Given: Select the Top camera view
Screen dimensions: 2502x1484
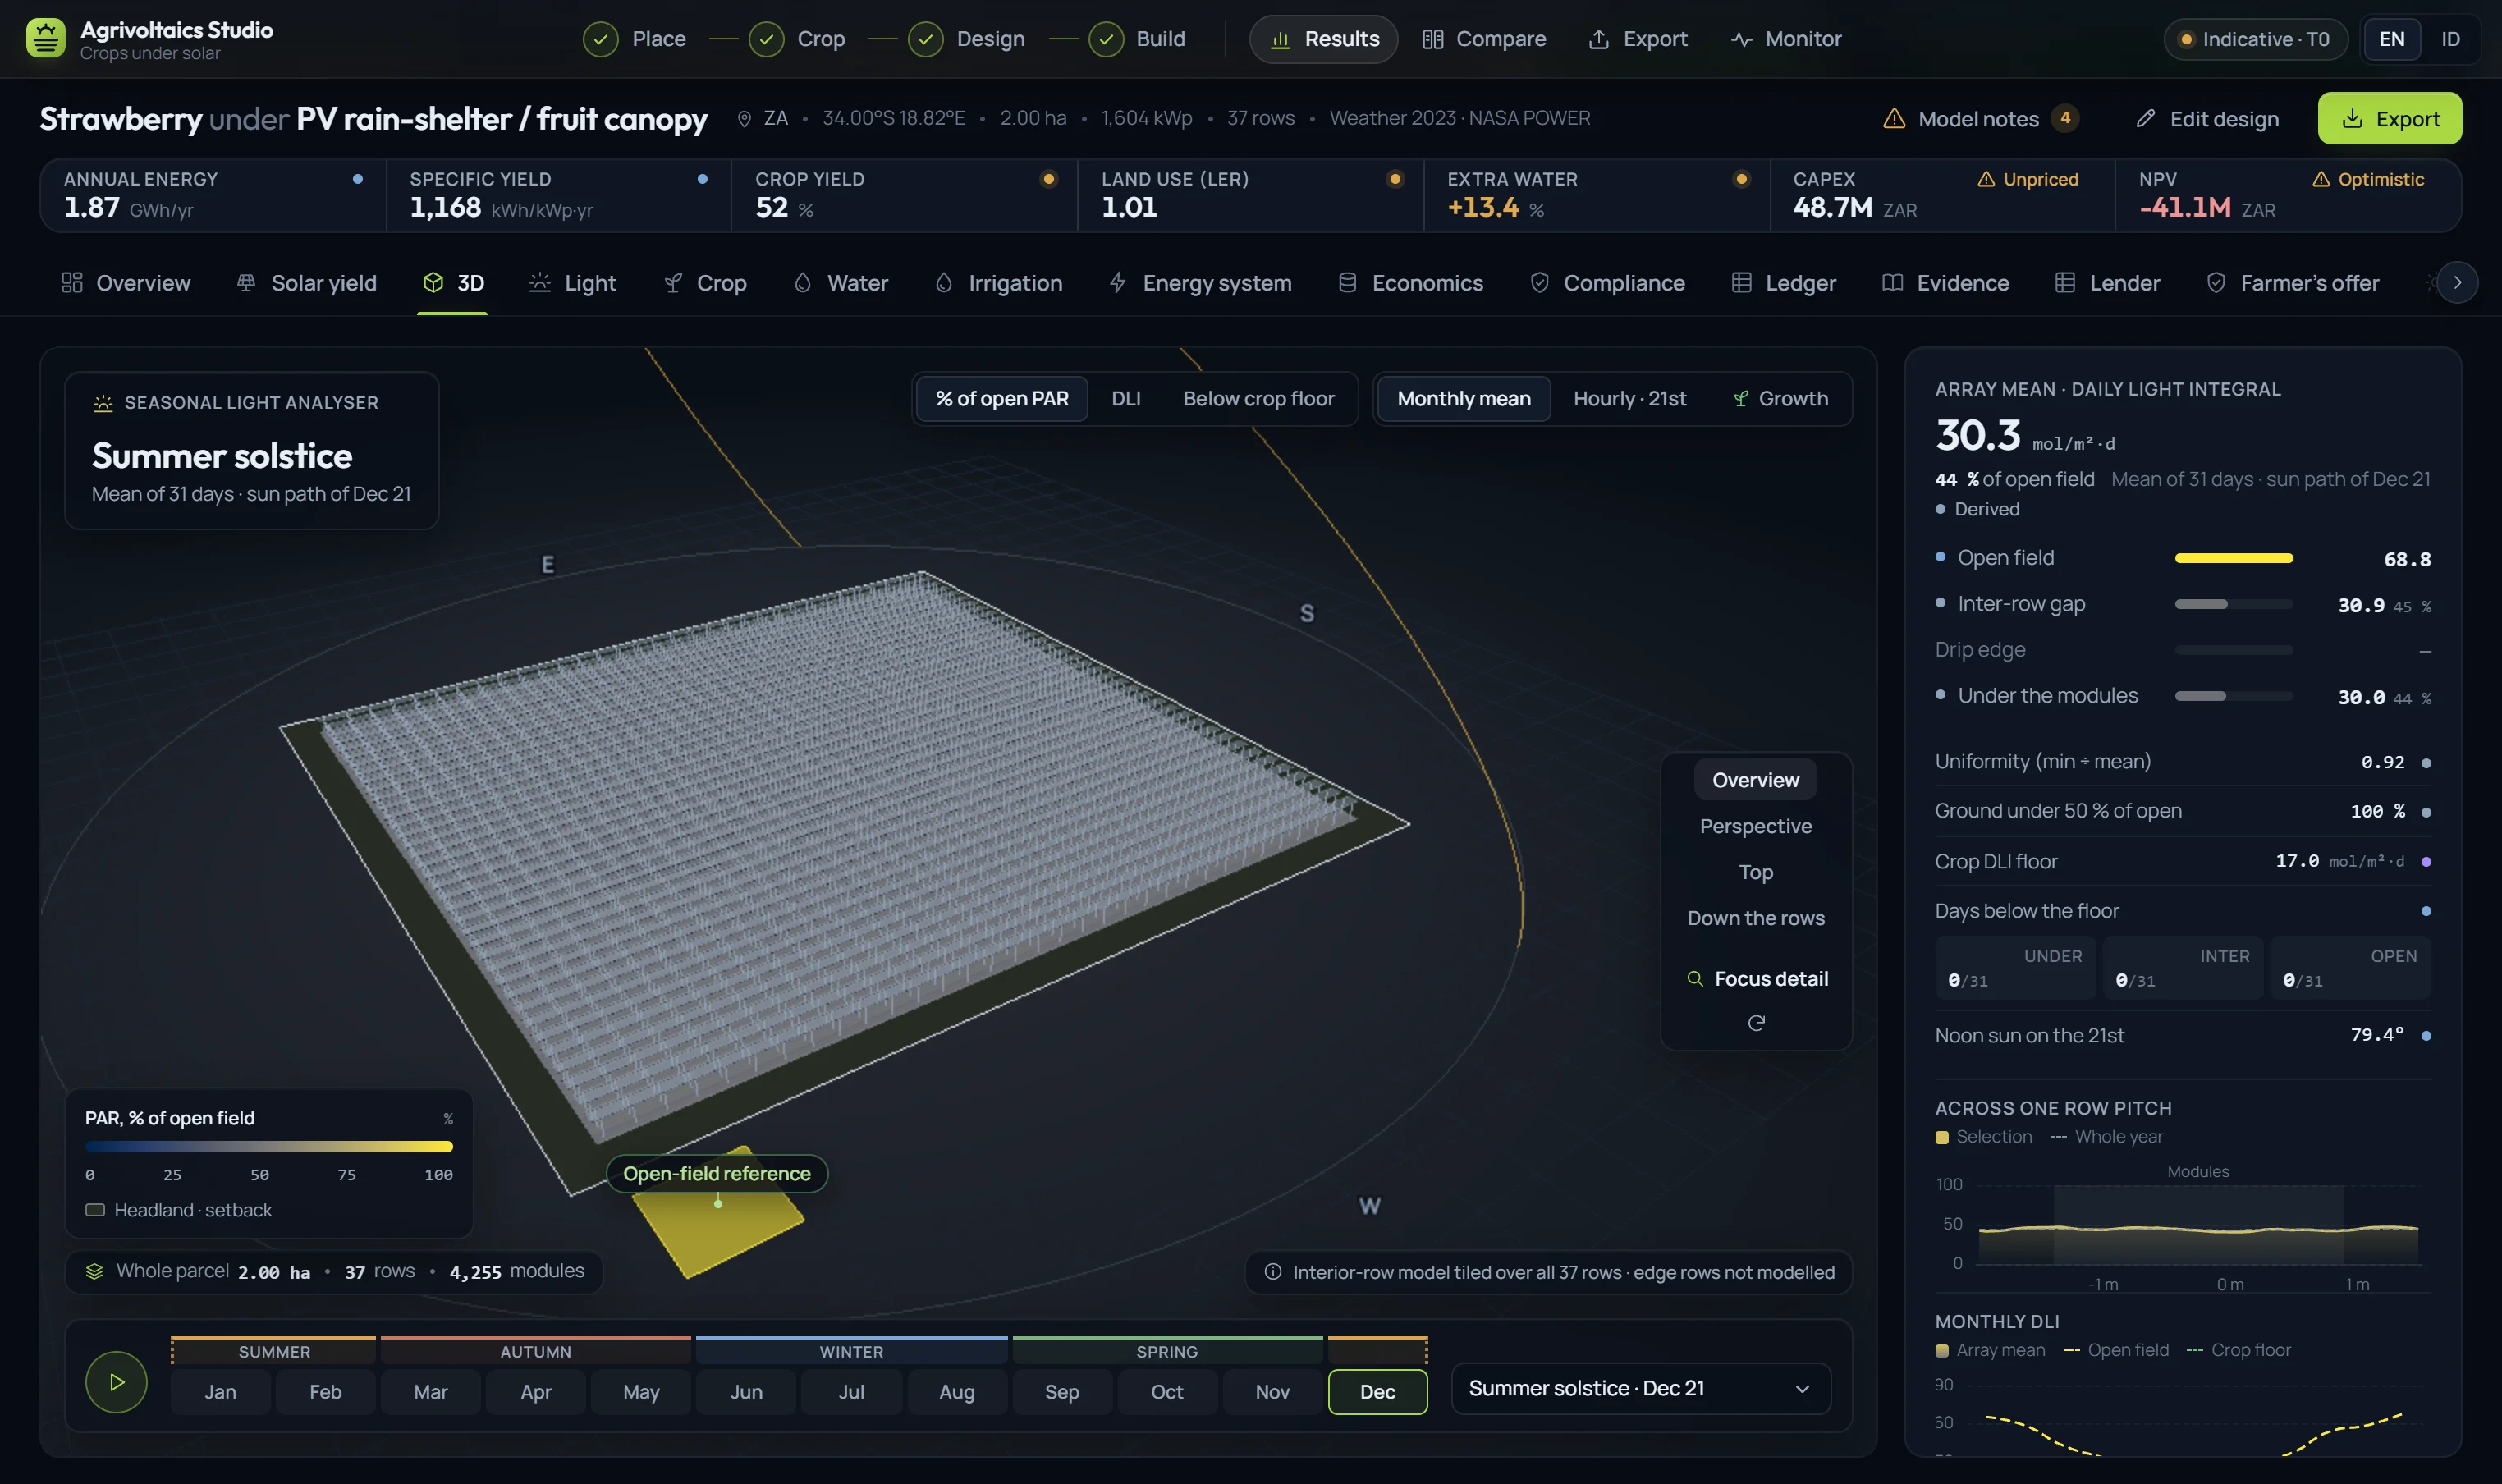Looking at the screenshot, I should pos(1756,872).
